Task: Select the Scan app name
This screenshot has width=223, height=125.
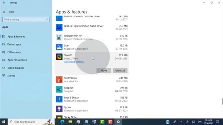Action: click(x=67, y=45)
